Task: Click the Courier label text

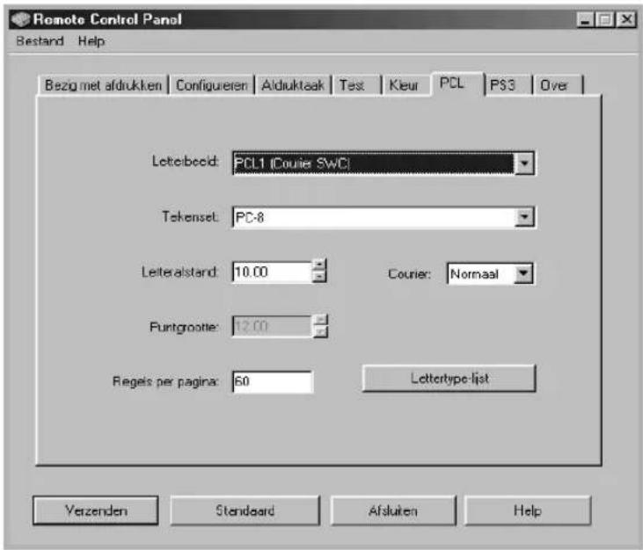Action: pos(409,273)
